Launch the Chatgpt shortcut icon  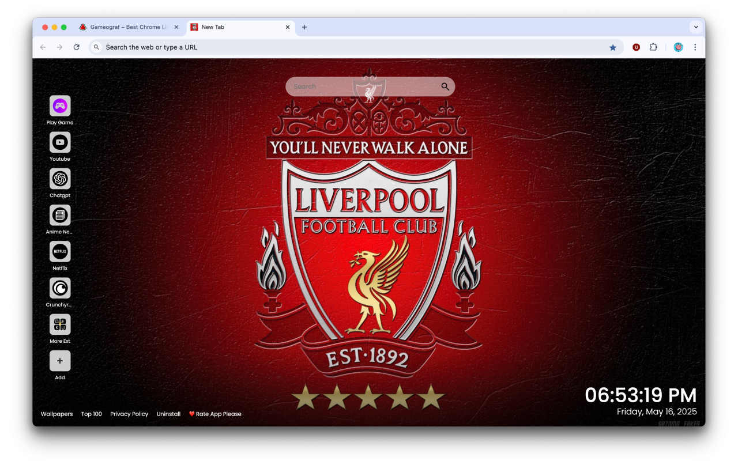pos(60,179)
